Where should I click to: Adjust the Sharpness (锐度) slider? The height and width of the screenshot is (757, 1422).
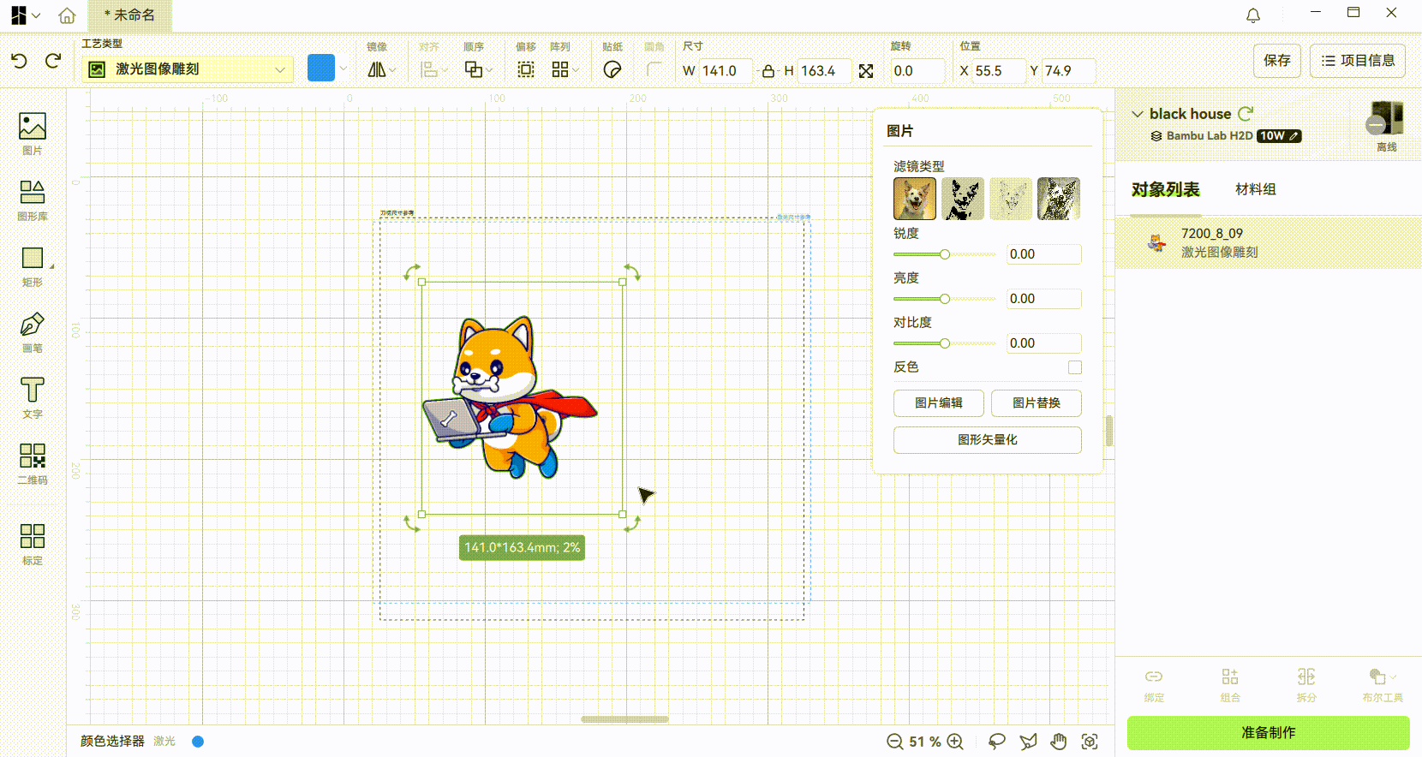[x=945, y=254]
